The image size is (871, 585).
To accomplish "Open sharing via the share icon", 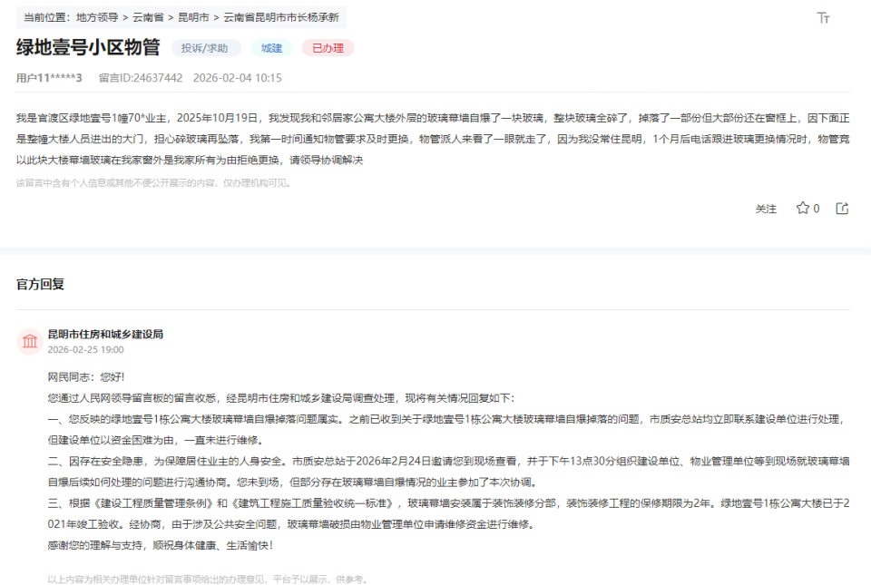I will point(841,209).
